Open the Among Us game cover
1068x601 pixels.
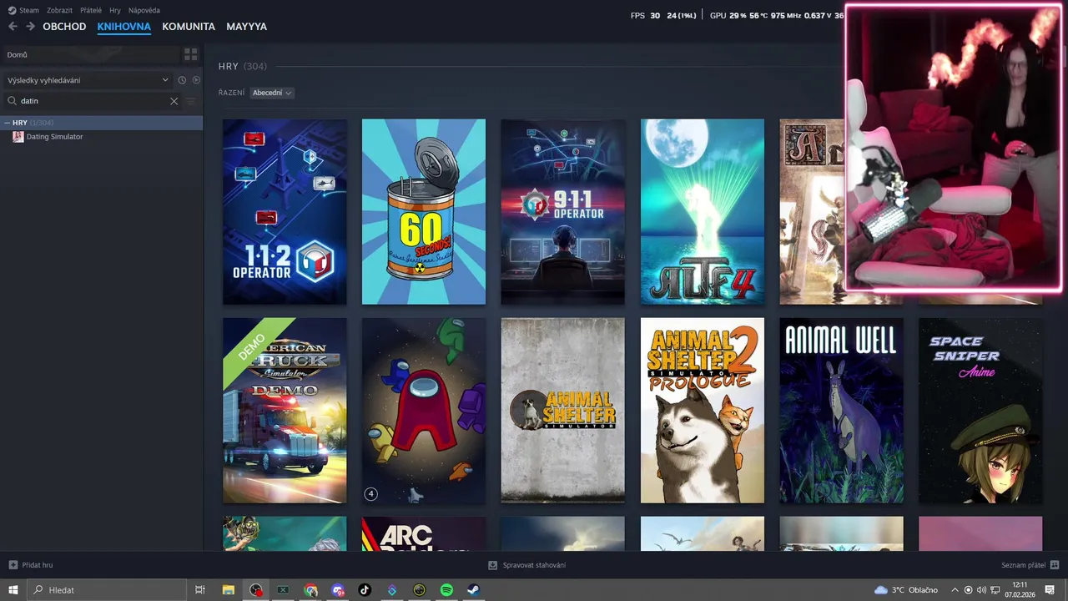424,411
